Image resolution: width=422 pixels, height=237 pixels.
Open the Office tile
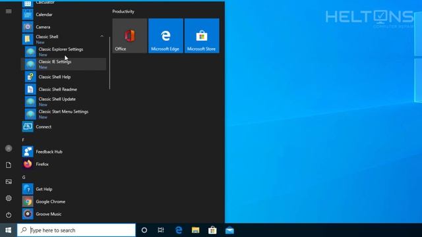click(x=130, y=36)
